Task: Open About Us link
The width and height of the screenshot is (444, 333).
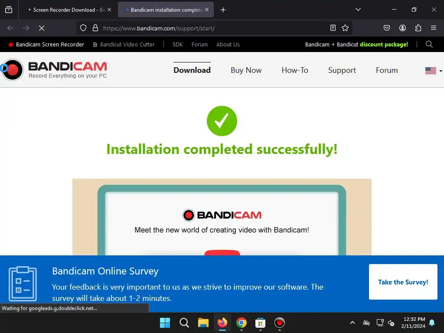Action: 228,45
